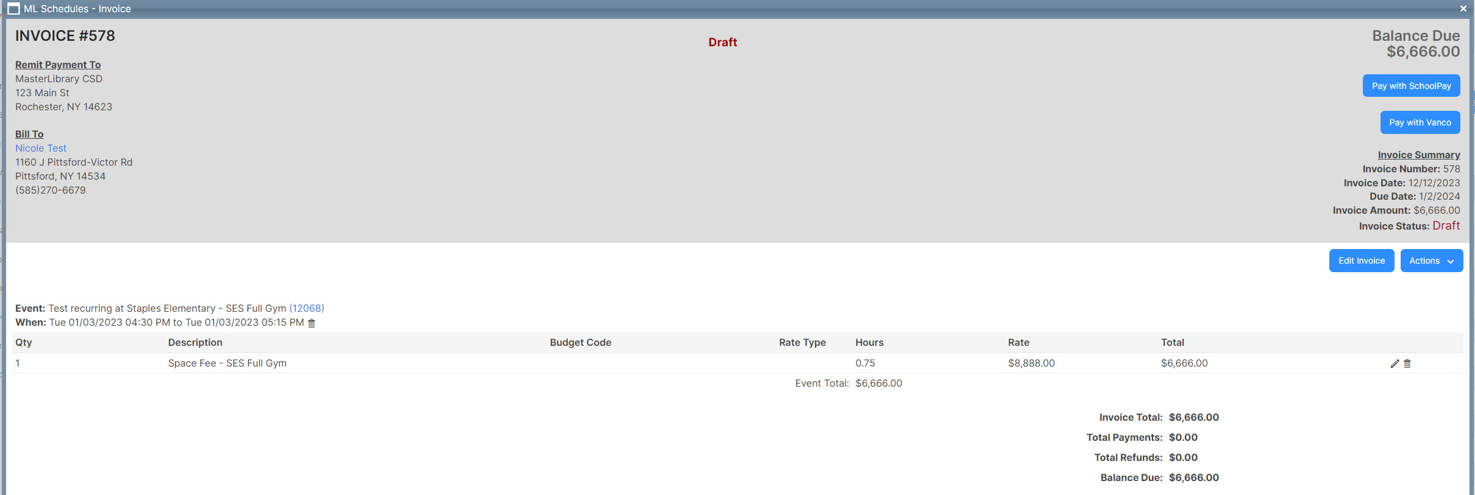
Task: Click the pencil edit icon for Space Fee line
Action: click(1395, 363)
